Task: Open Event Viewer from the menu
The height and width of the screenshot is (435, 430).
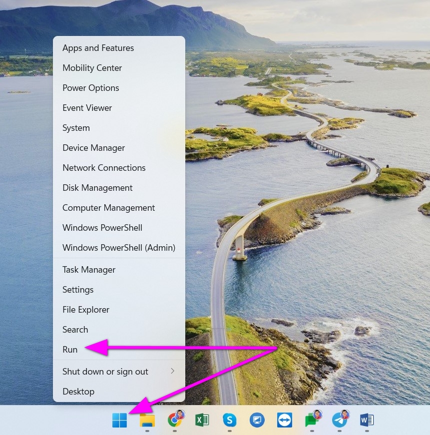Action: [x=87, y=108]
